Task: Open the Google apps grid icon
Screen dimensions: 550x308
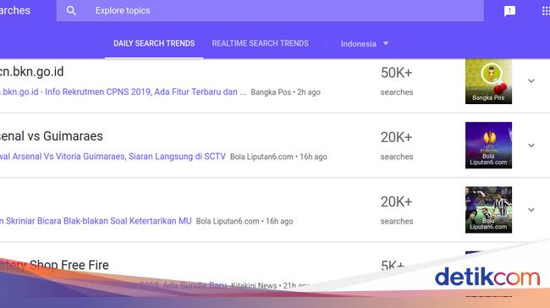Action: click(546, 11)
